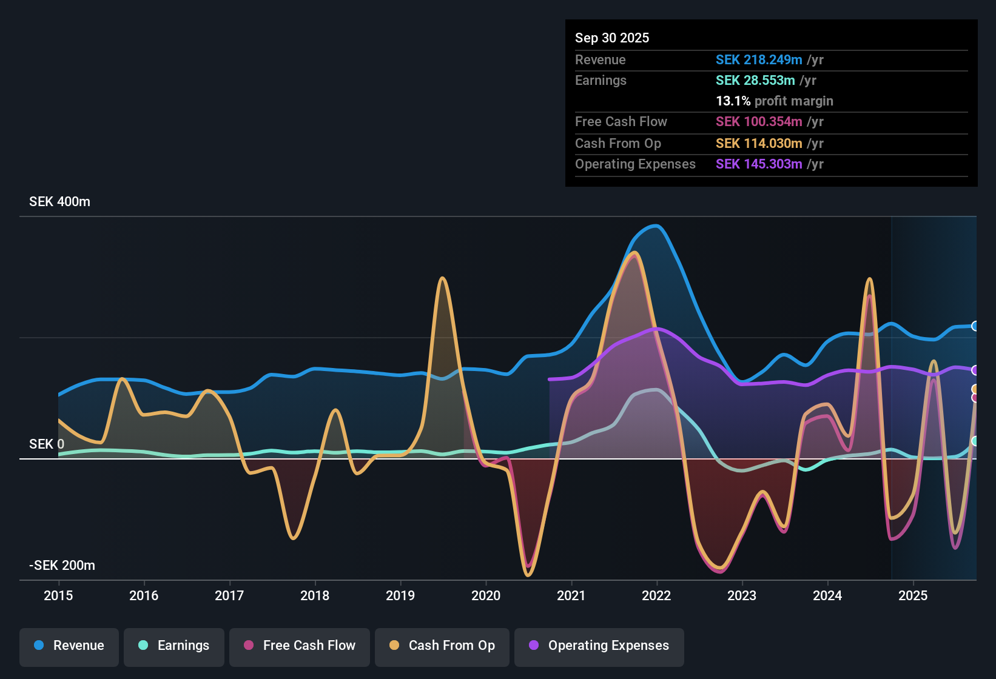Toggle the Revenue legend button

click(x=69, y=647)
